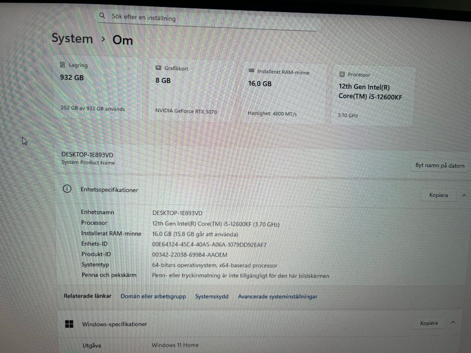Select Produkt-ID value 00342-22038-69984-AAOEM
This screenshot has width=471, height=353.
click(x=189, y=255)
